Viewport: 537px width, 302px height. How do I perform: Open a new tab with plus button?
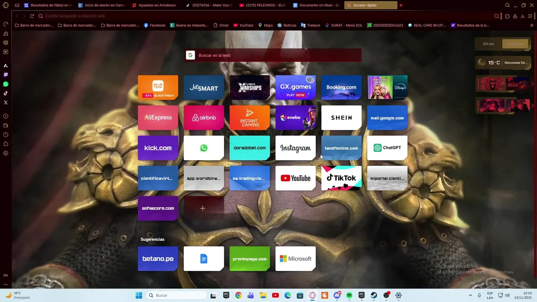click(x=401, y=5)
